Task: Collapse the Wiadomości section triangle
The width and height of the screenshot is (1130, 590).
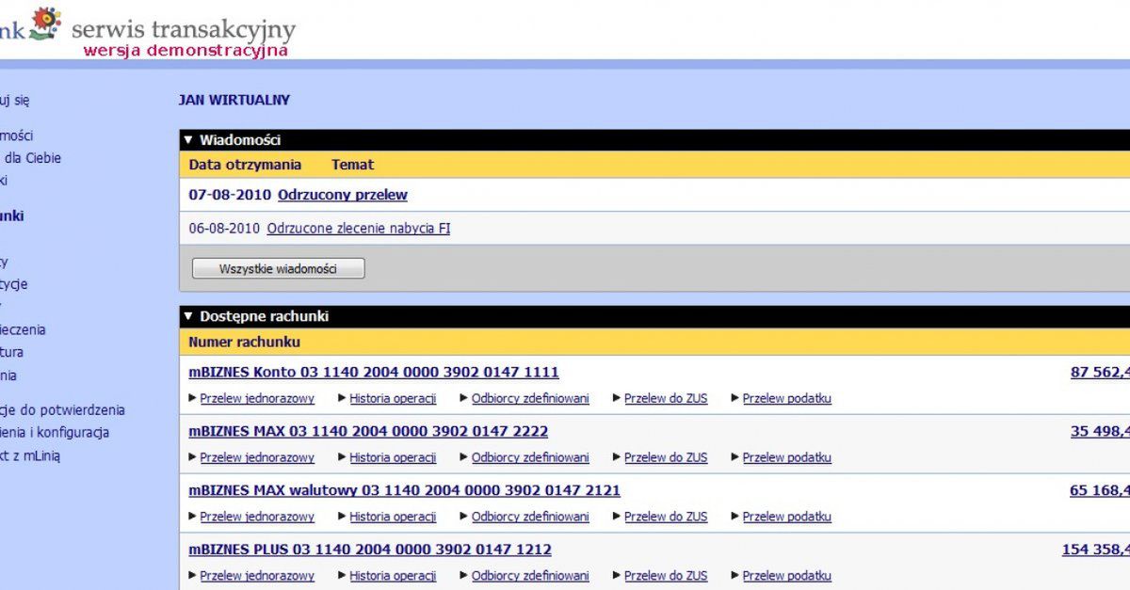Action: point(188,140)
